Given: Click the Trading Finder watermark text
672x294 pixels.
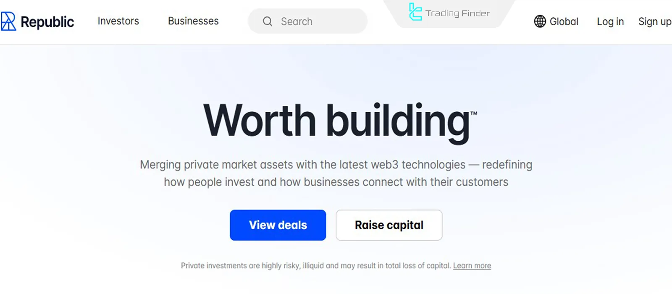Looking at the screenshot, I should (457, 13).
